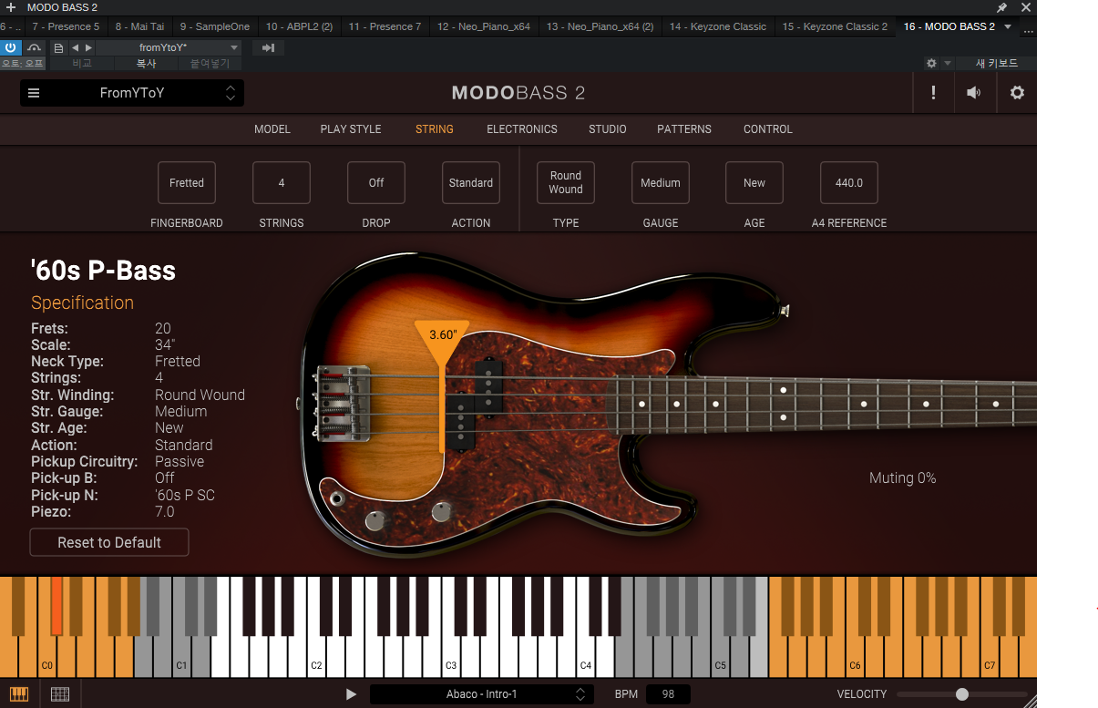This screenshot has width=1098, height=708.
Task: Switch to 12 - Neo_Piano_x64 tab
Action: tap(484, 26)
